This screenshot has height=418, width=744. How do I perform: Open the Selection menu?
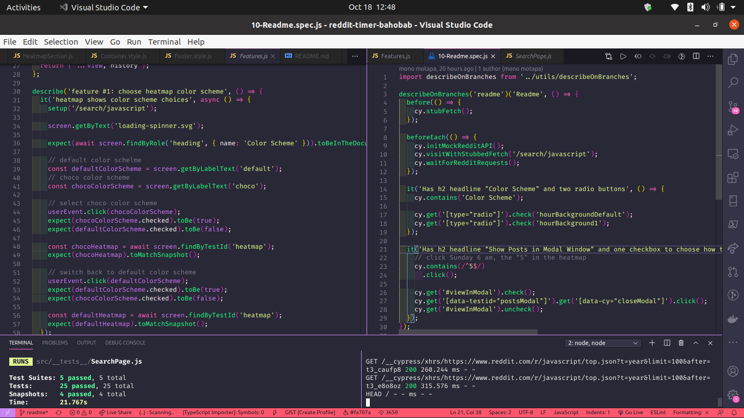[61, 42]
